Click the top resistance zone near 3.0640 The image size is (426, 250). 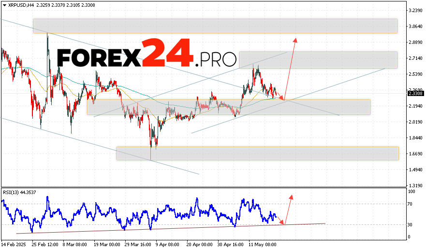tap(215, 26)
